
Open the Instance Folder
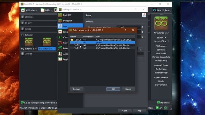[161, 73]
